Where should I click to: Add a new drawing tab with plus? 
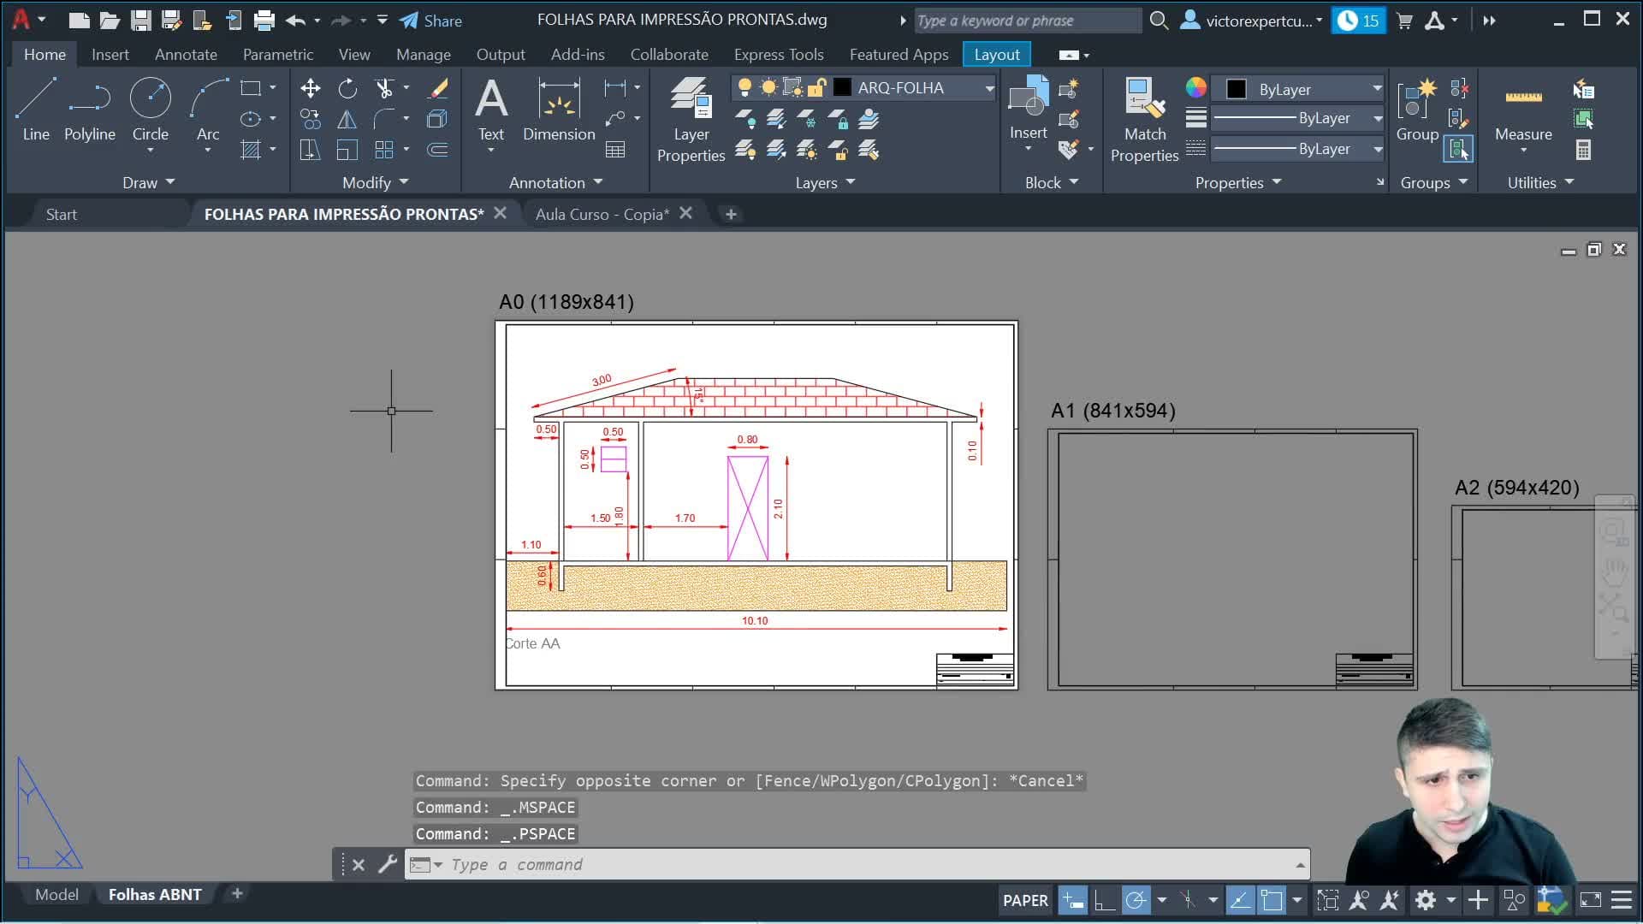(x=731, y=214)
